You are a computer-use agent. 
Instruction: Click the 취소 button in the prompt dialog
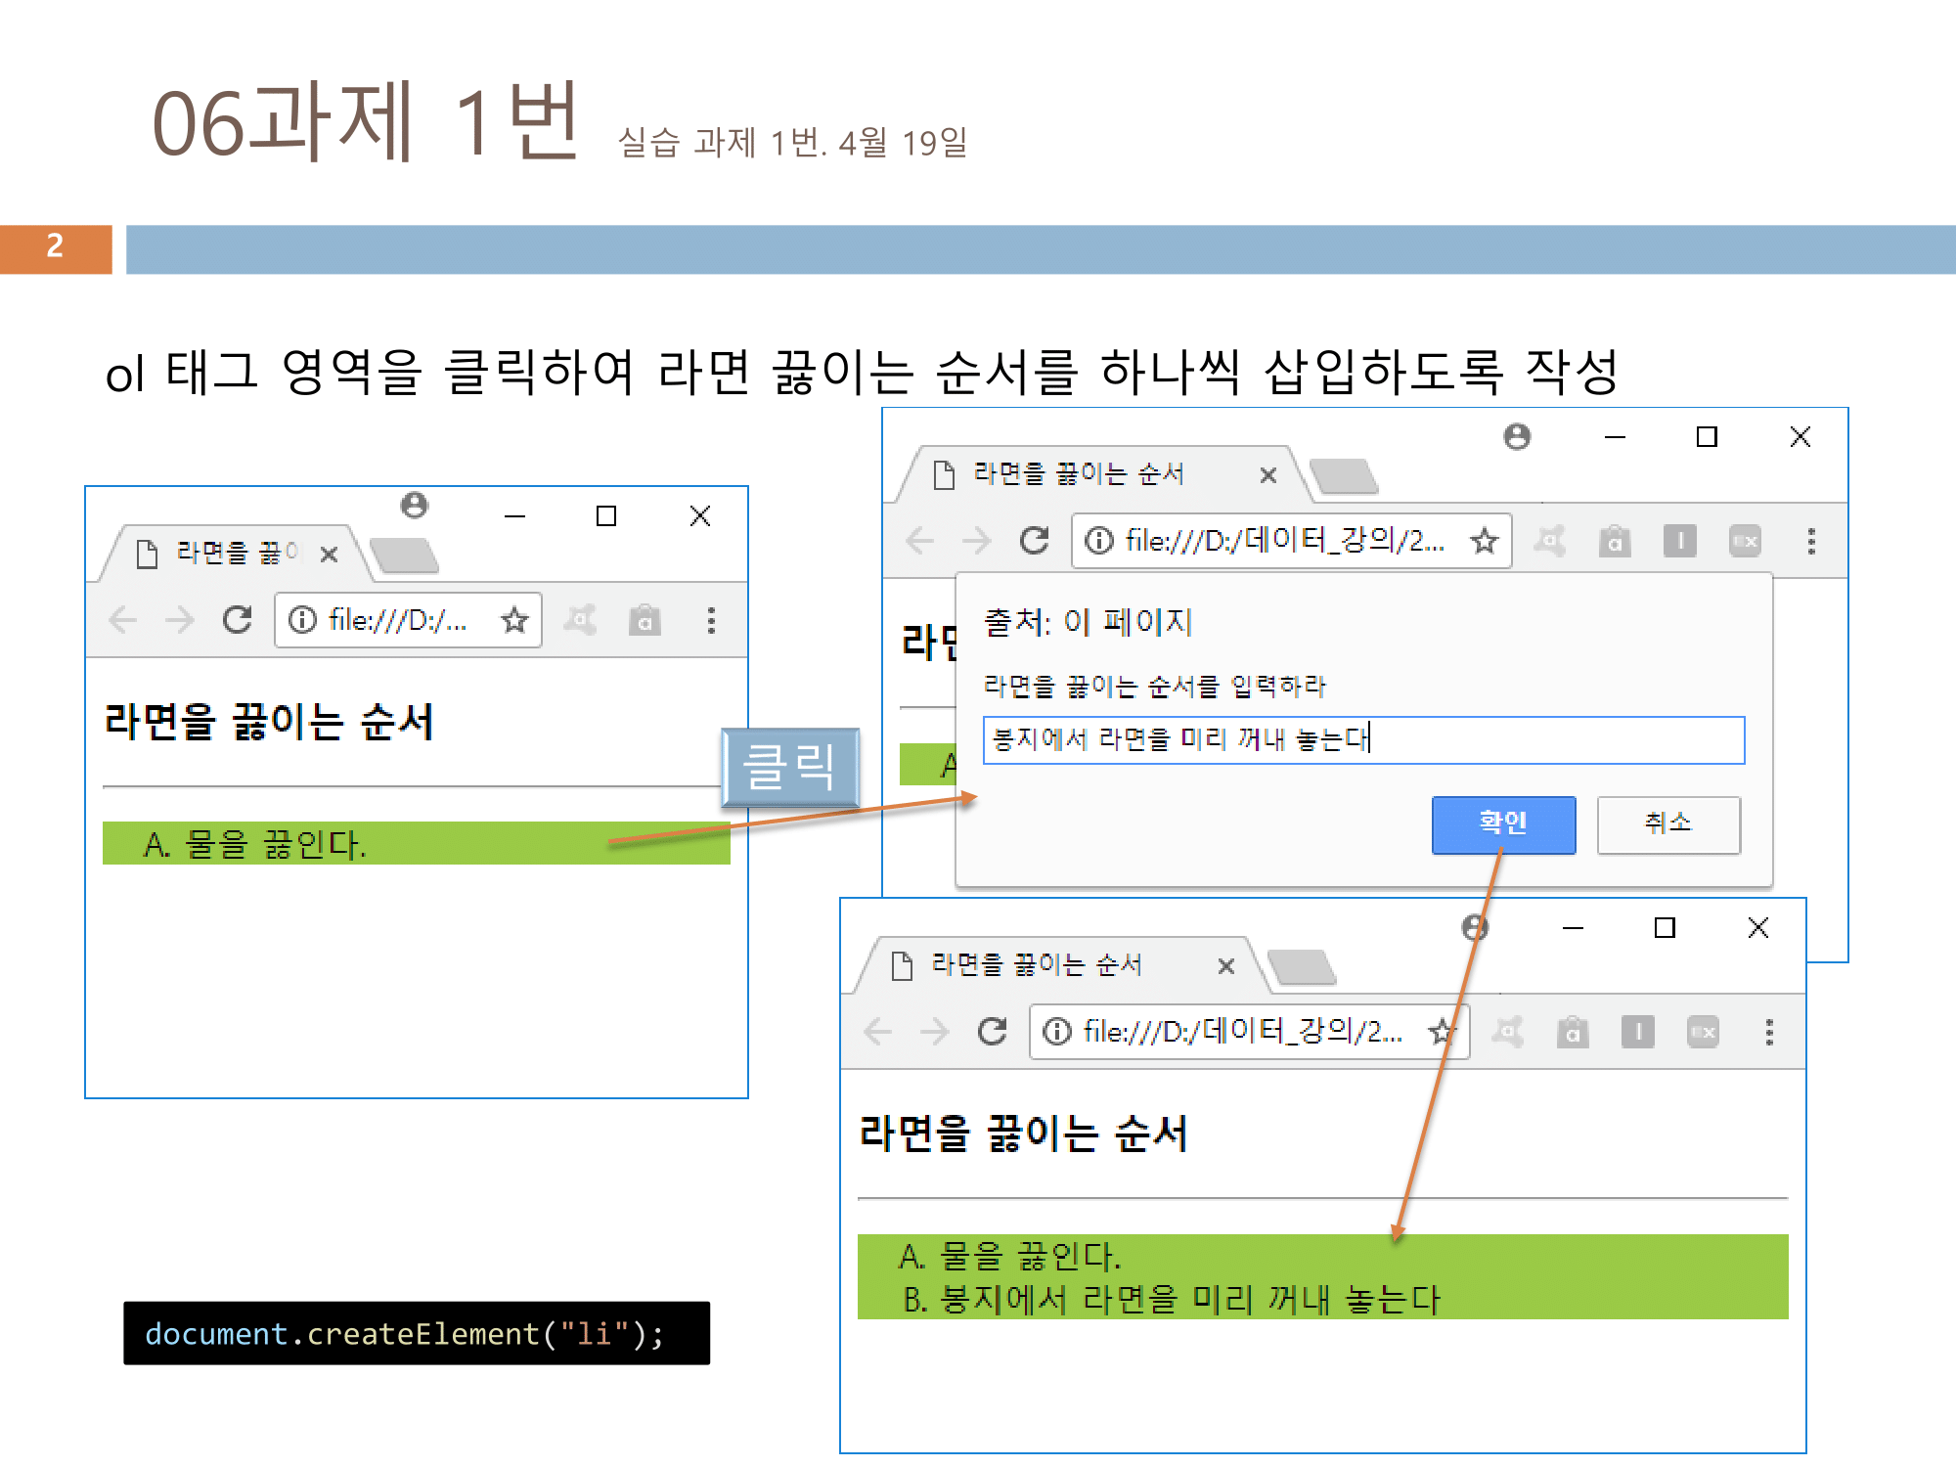pos(1667,823)
